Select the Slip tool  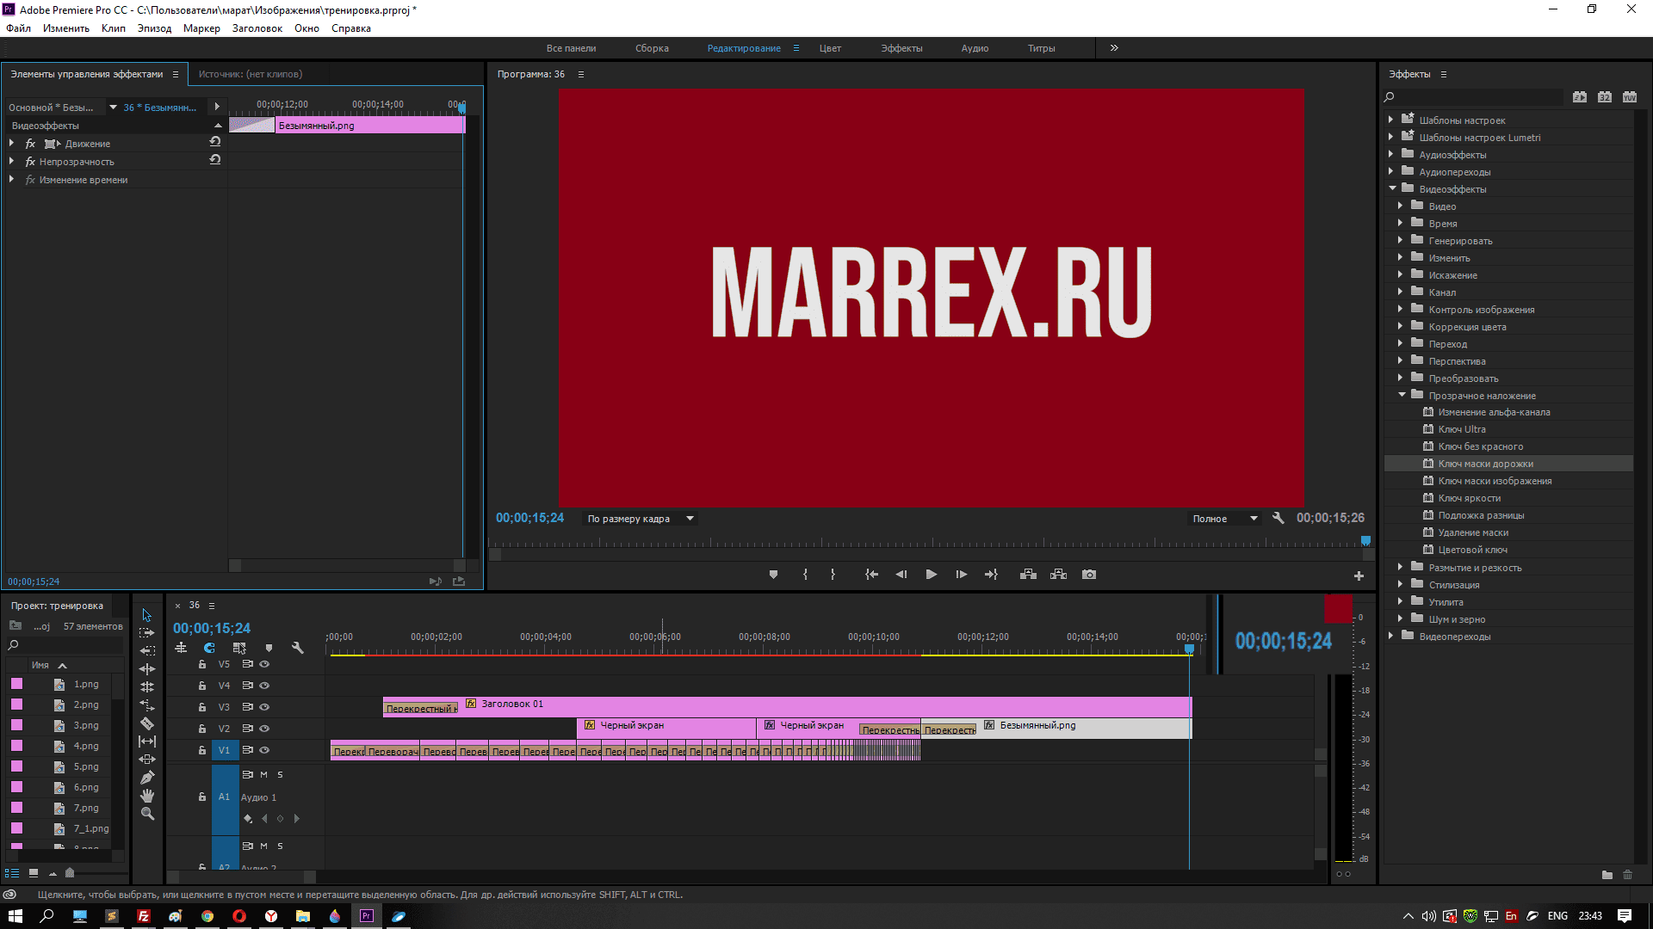(x=147, y=741)
